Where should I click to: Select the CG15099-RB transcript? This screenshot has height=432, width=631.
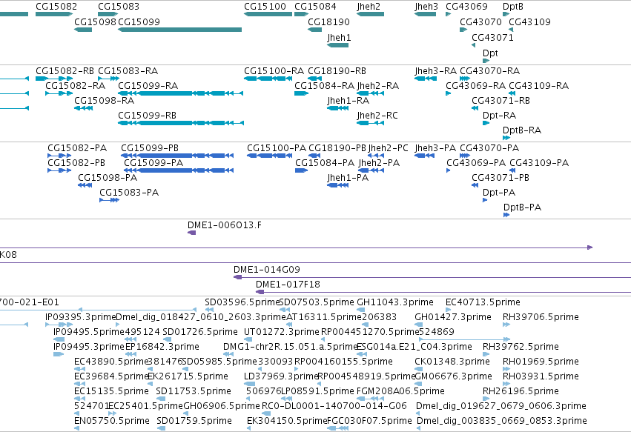(180, 123)
